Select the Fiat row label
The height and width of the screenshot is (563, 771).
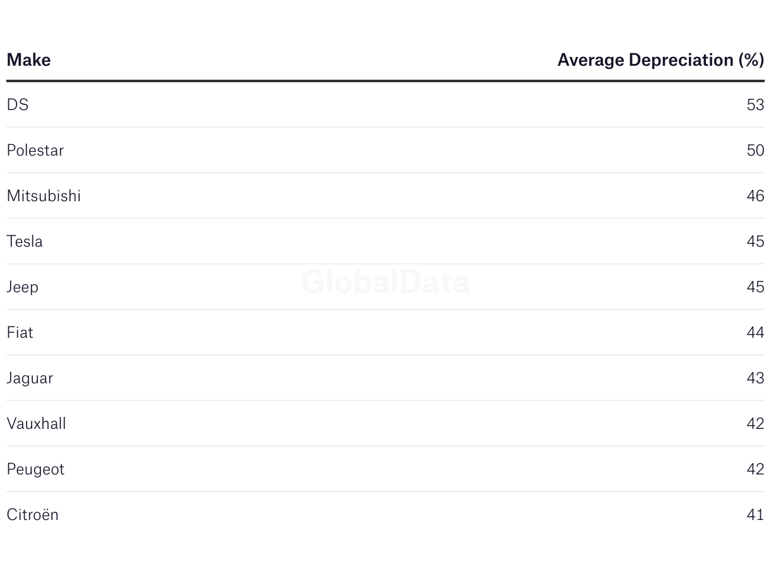(x=20, y=332)
